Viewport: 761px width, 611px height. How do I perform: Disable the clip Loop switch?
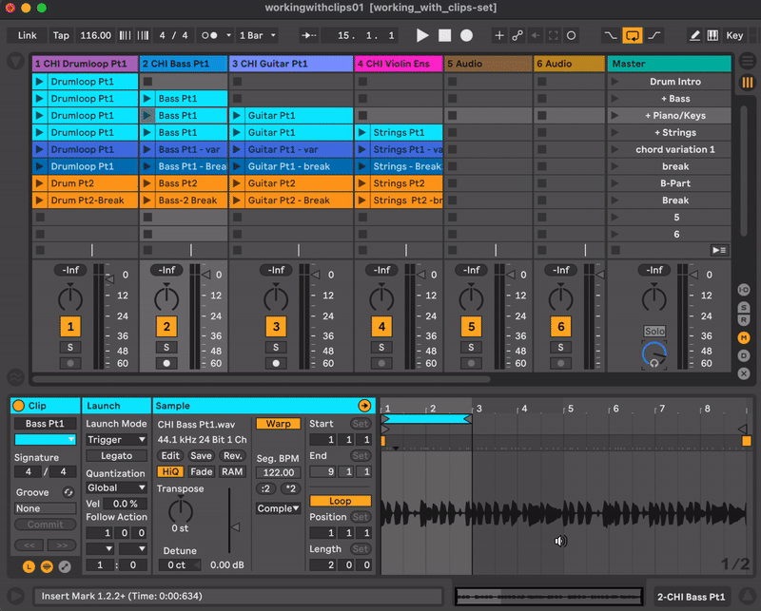click(x=340, y=501)
